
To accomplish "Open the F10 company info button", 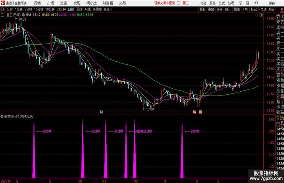I will pos(245,9).
